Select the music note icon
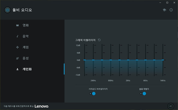Image resolution: width=178 pixels, height=110 pixels. coord(17,36)
